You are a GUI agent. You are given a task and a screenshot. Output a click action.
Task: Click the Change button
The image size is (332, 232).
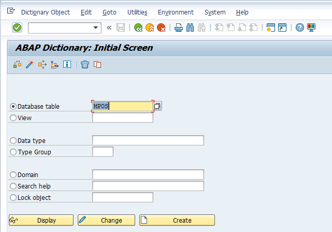[106, 220]
